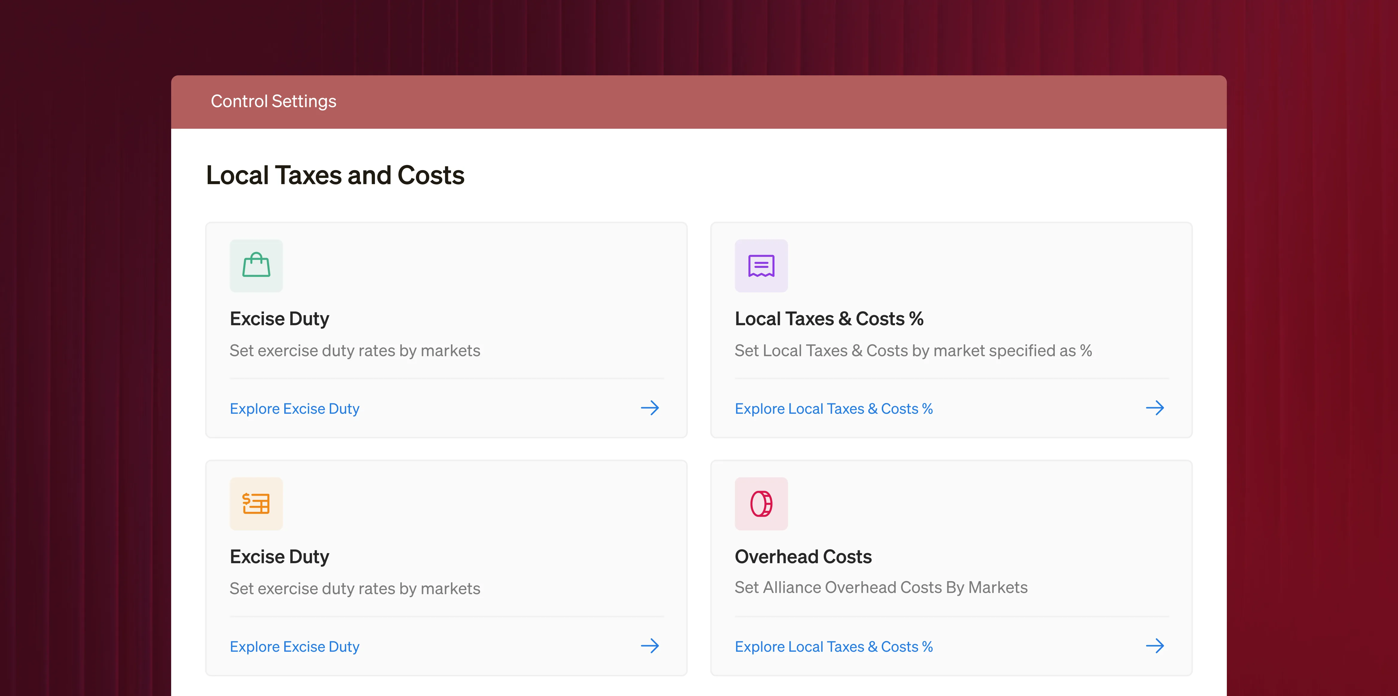Click 'Set Alliance Overhead Costs By Markets' text
1398x696 pixels.
coord(881,587)
